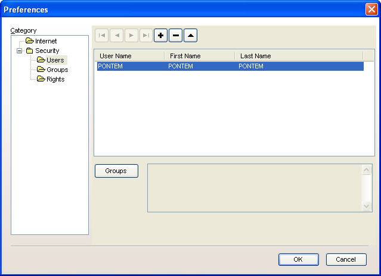Add a new user with plus button
The image size is (381, 276).
coord(160,35)
